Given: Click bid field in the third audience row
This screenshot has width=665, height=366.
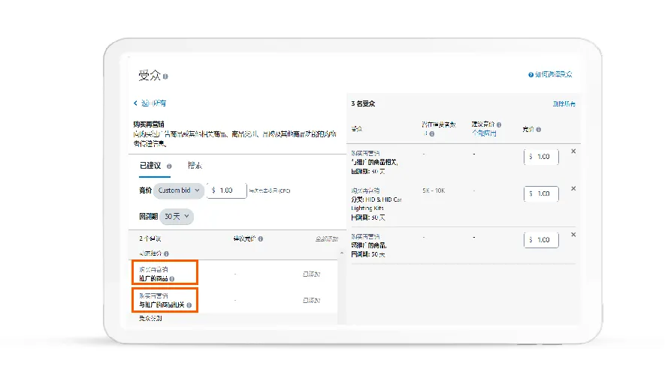Looking at the screenshot, I should coord(541,240).
